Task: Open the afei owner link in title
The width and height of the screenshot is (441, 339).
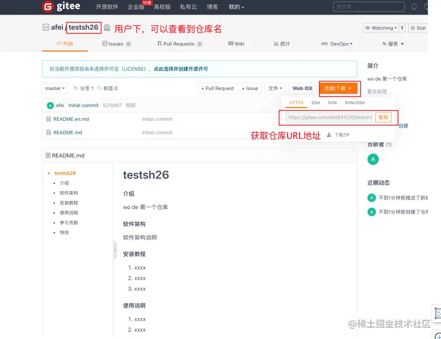Action: [57, 27]
